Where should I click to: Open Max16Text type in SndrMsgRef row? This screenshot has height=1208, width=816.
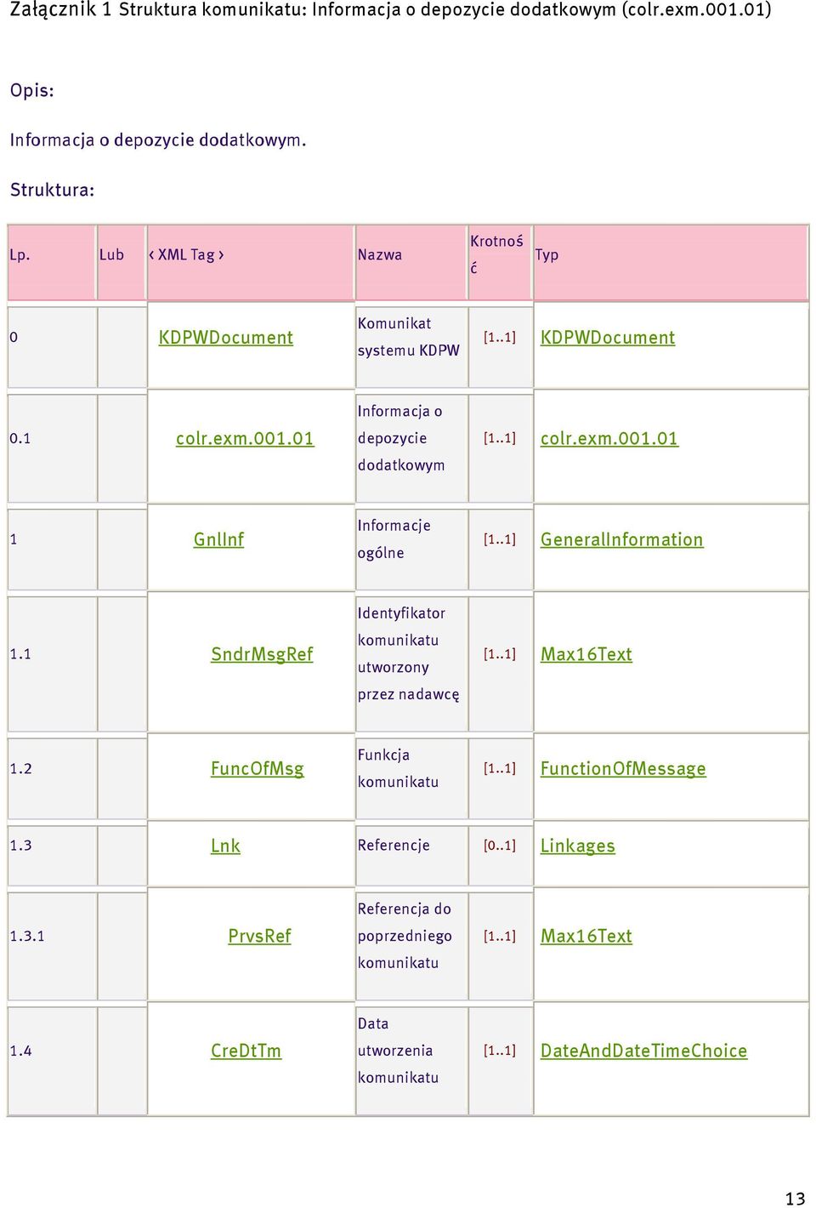(x=586, y=654)
